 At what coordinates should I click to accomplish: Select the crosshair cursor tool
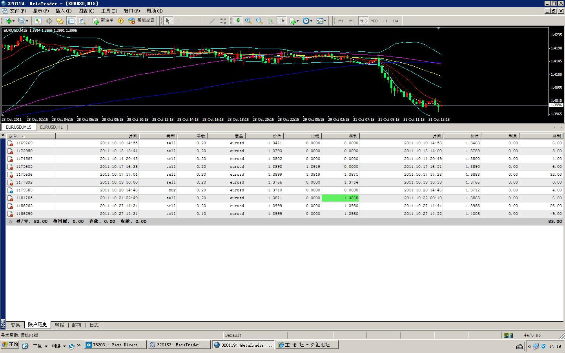pyautogui.click(x=179, y=21)
